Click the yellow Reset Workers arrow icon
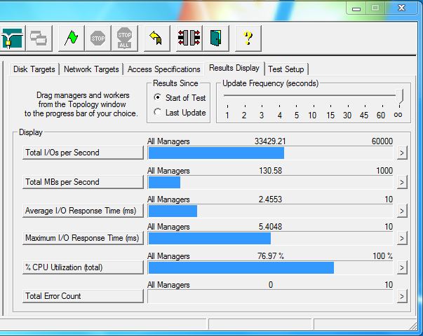 tap(156, 38)
